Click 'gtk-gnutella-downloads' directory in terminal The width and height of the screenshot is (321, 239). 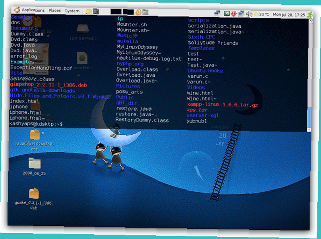click(x=43, y=90)
